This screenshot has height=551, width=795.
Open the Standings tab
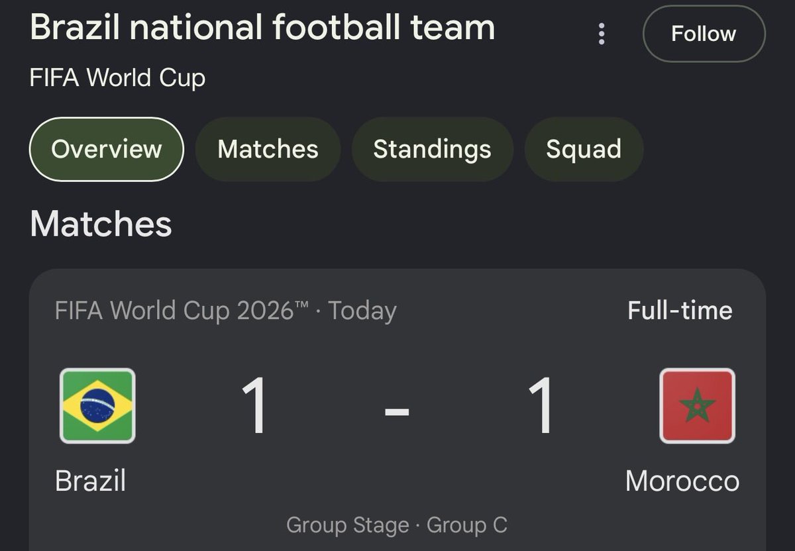pyautogui.click(x=432, y=149)
